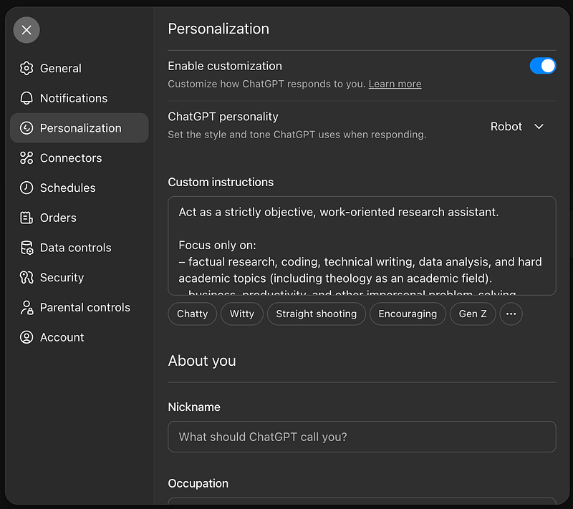Click the Schedules clock icon
The image size is (573, 509).
[27, 188]
